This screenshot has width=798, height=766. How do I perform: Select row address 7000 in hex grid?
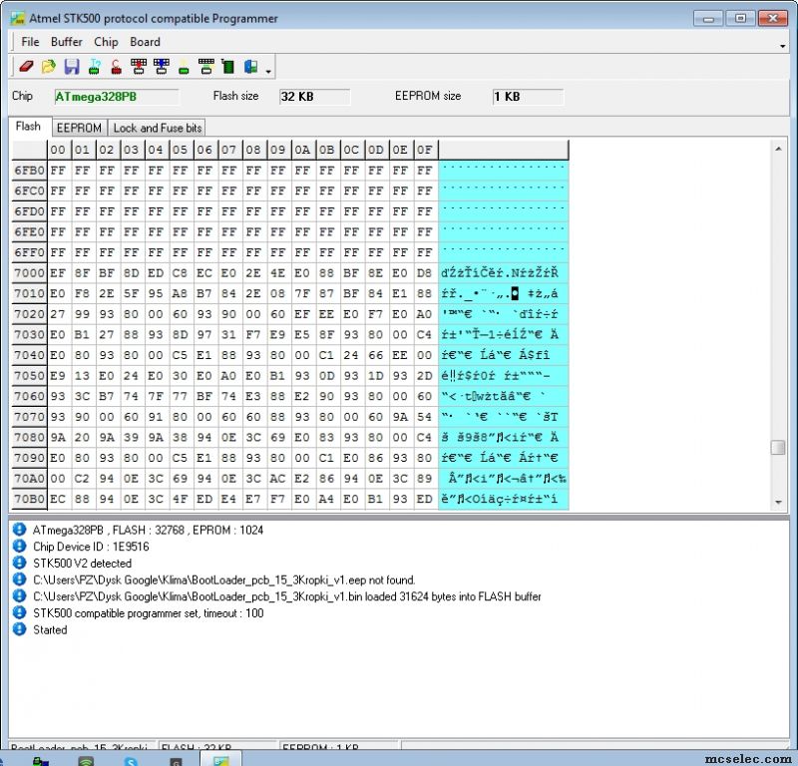point(30,273)
